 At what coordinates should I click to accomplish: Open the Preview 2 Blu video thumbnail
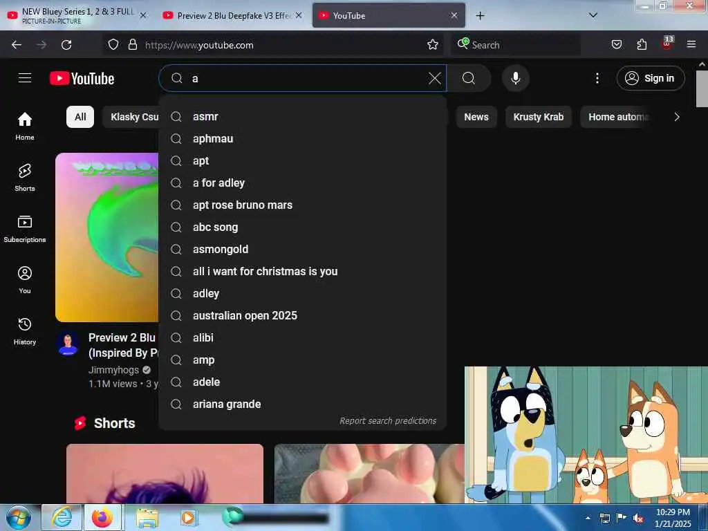107,237
